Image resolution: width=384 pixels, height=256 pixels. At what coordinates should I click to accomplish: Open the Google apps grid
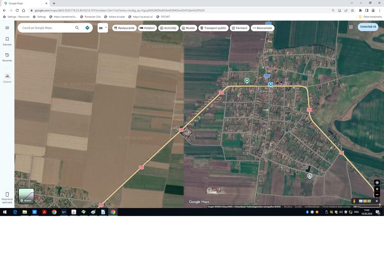[351, 27]
